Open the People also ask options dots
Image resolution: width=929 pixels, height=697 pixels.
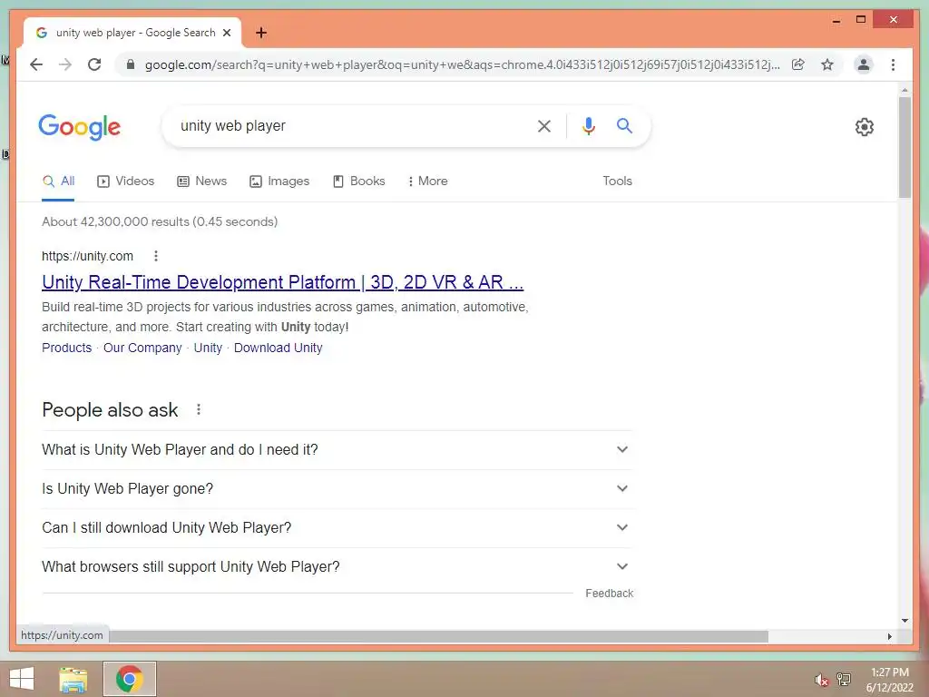pyautogui.click(x=199, y=409)
